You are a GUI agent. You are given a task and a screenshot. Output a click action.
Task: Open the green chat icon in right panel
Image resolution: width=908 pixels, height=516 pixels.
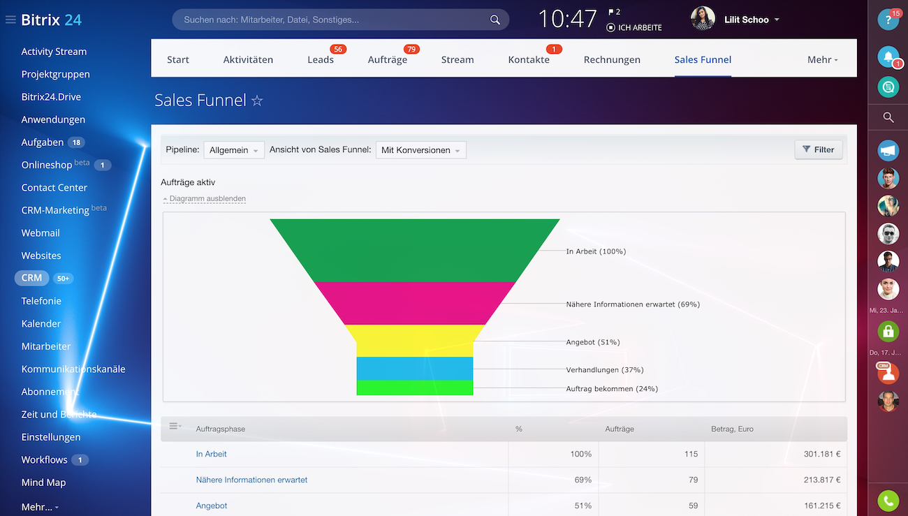[x=888, y=87]
